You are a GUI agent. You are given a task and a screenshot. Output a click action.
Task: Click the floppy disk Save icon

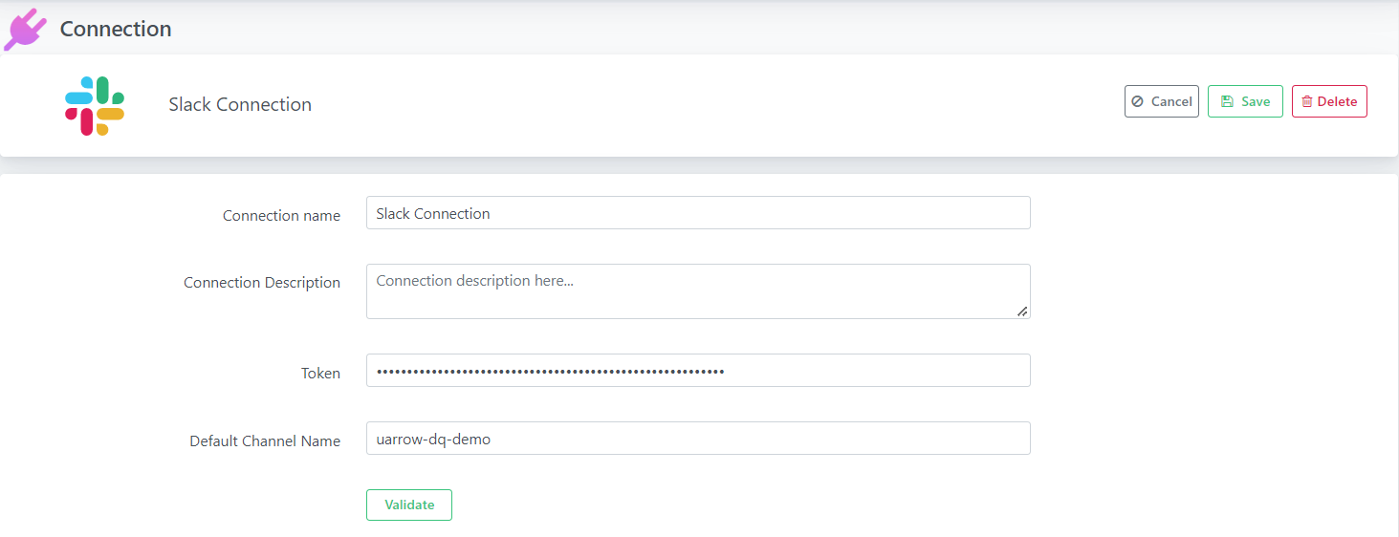[1227, 101]
